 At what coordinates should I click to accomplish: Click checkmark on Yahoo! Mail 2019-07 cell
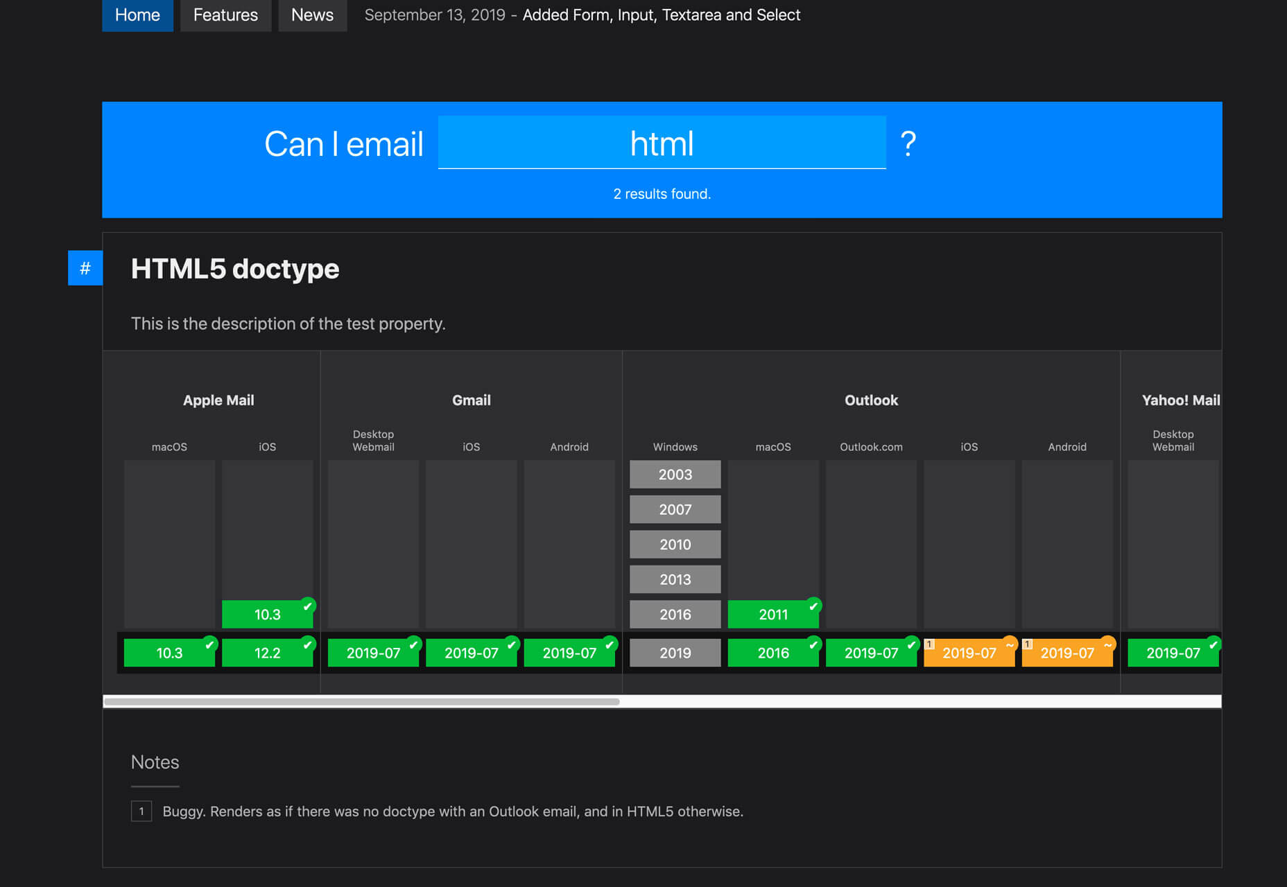[x=1213, y=644]
